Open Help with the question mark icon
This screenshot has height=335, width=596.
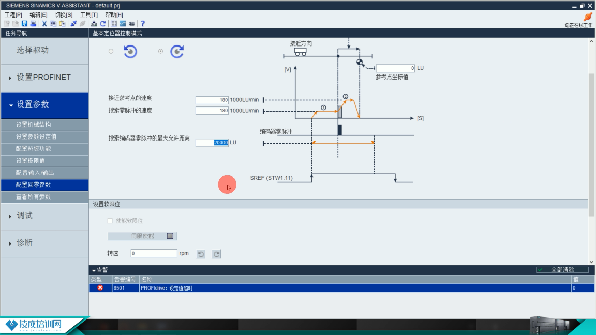[143, 24]
